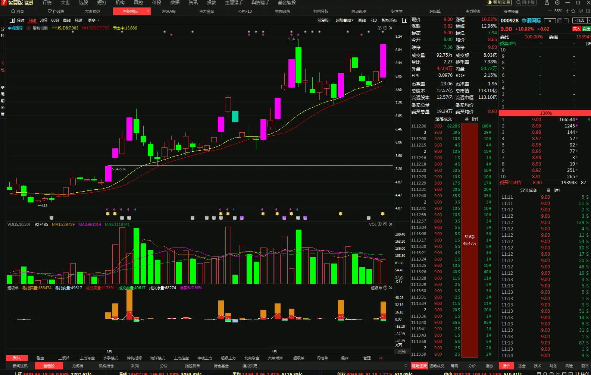Open the 超级叠加 overlay dropdown
Screen dimensions: 591x375
(344, 20)
